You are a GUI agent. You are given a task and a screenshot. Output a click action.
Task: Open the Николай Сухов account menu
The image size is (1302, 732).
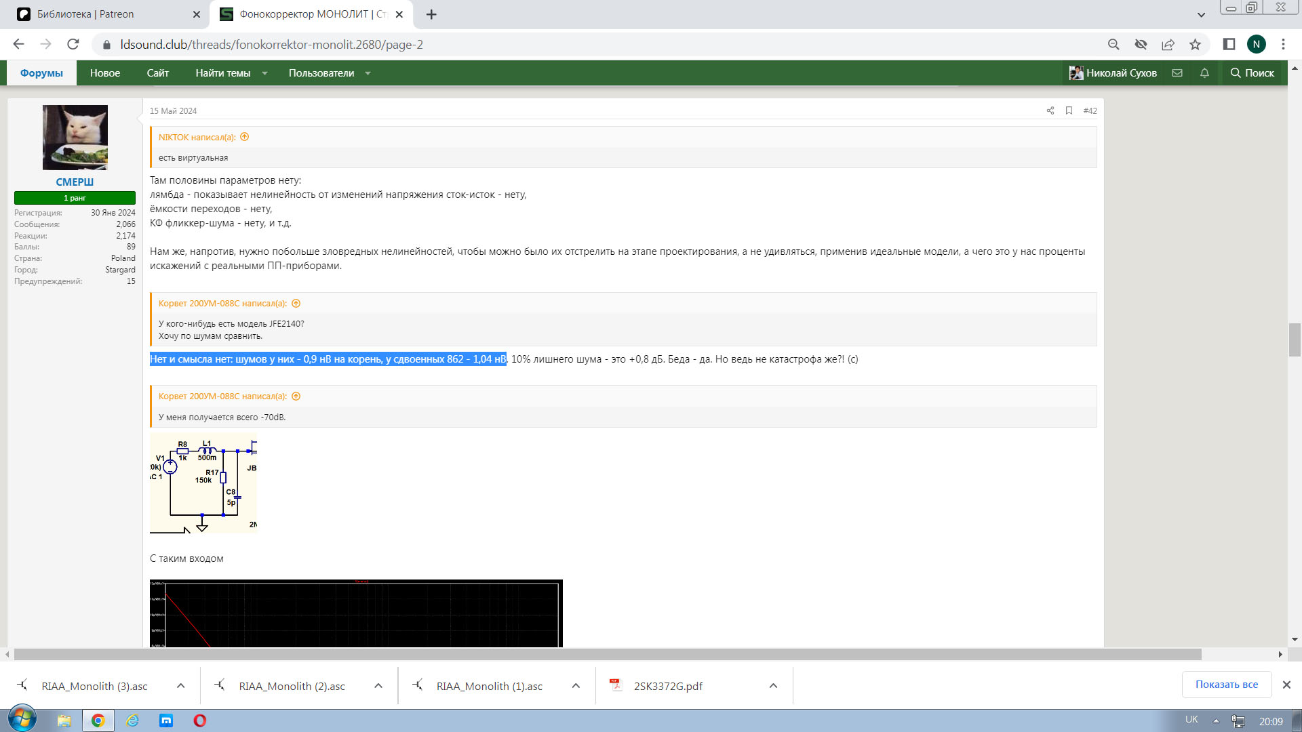[1113, 73]
